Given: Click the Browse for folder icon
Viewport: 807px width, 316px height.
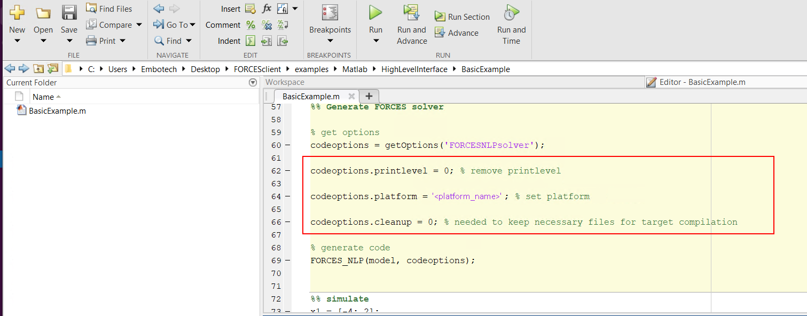Looking at the screenshot, I should [52, 69].
